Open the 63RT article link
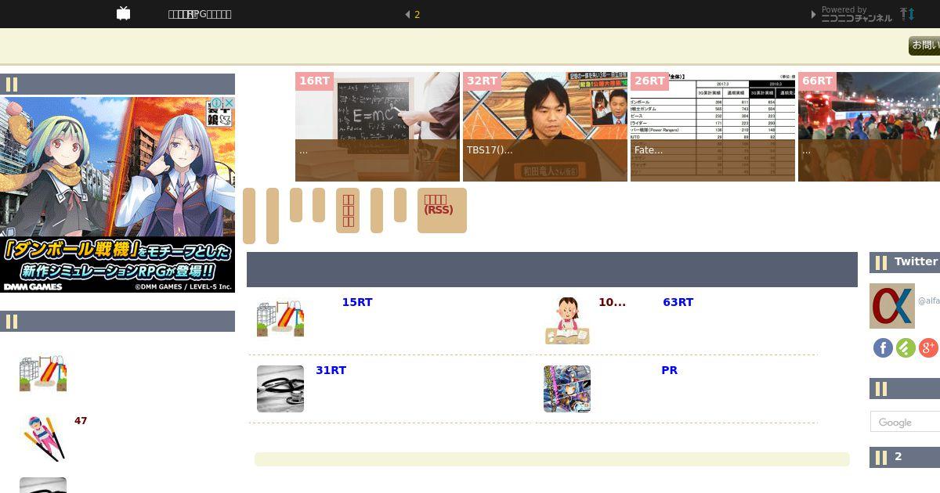 678,302
